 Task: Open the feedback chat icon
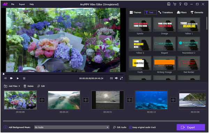[186, 4]
